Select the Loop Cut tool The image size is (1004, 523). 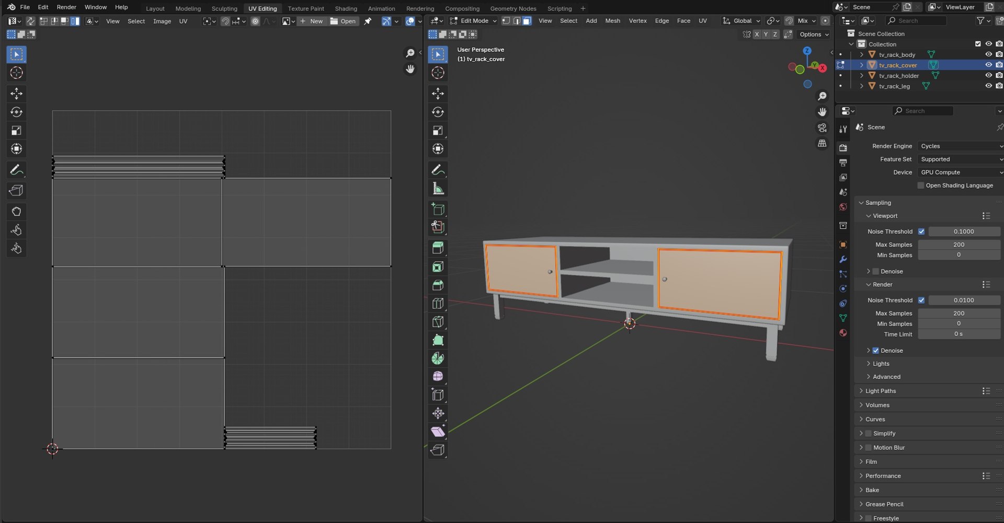pos(438,304)
